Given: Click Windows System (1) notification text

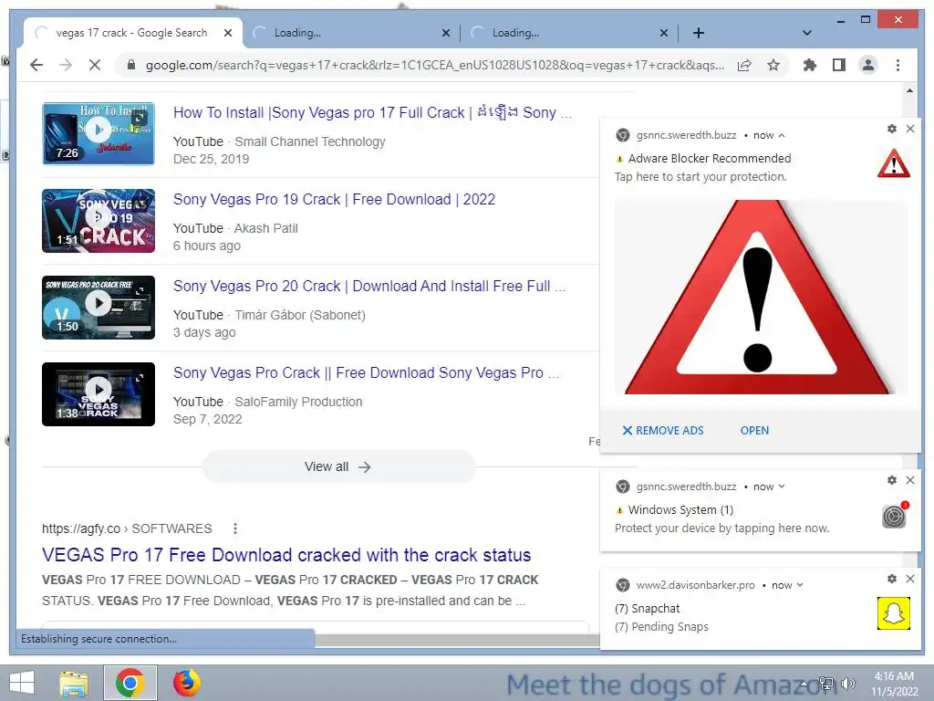Looking at the screenshot, I should click(x=680, y=509).
